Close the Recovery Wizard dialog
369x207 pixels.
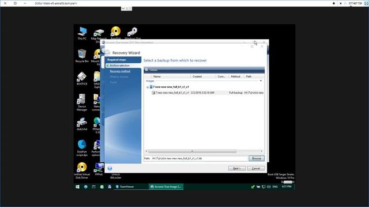click(x=262, y=47)
